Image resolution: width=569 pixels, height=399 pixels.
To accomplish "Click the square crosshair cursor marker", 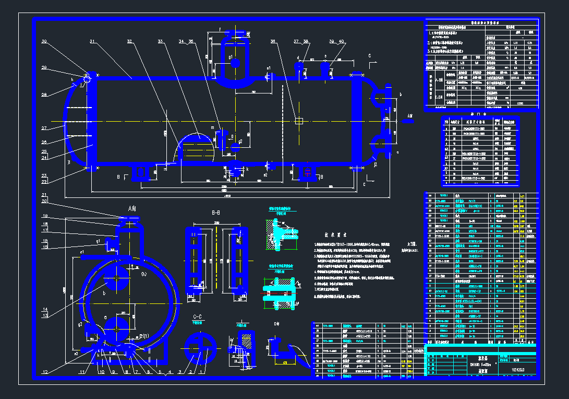I will pos(298,121).
